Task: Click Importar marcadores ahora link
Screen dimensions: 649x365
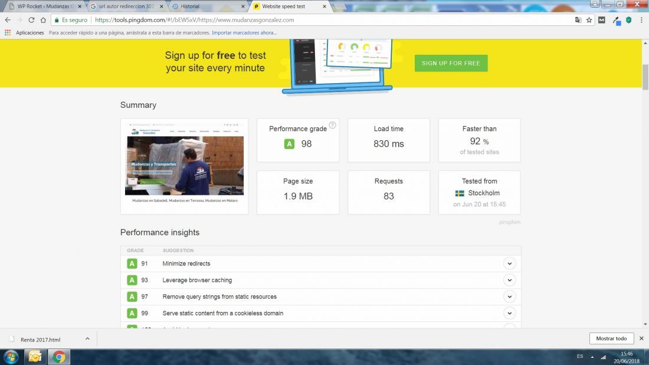Action: tap(244, 32)
